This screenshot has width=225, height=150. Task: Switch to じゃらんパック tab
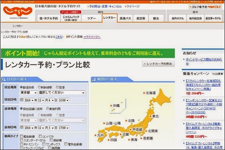coord(71,18)
